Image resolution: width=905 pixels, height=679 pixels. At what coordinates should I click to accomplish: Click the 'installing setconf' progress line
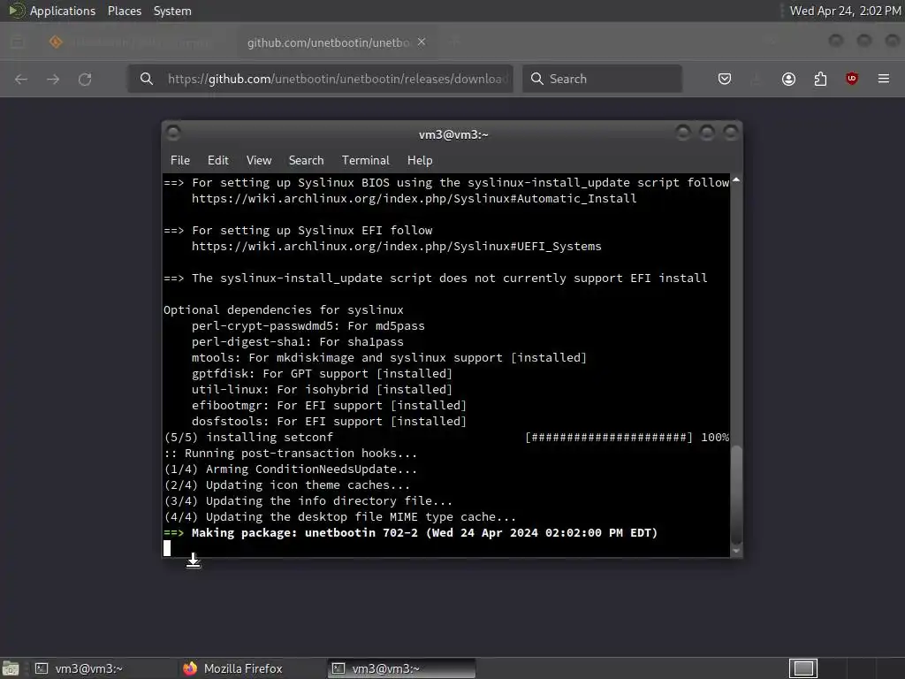(446, 438)
